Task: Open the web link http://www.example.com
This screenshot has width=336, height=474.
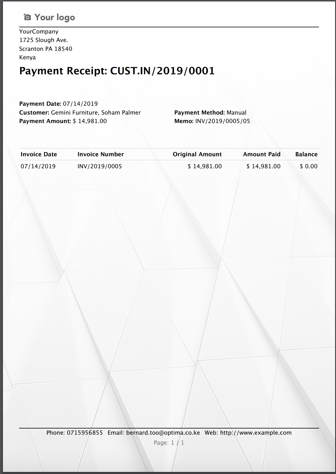Action: tap(256, 433)
